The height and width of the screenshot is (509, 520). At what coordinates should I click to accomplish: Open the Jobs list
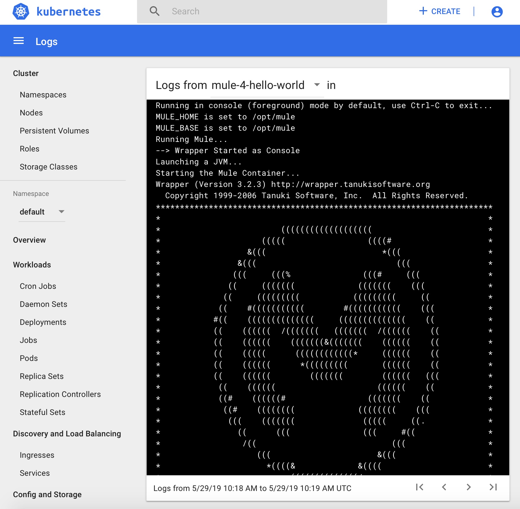click(x=28, y=340)
